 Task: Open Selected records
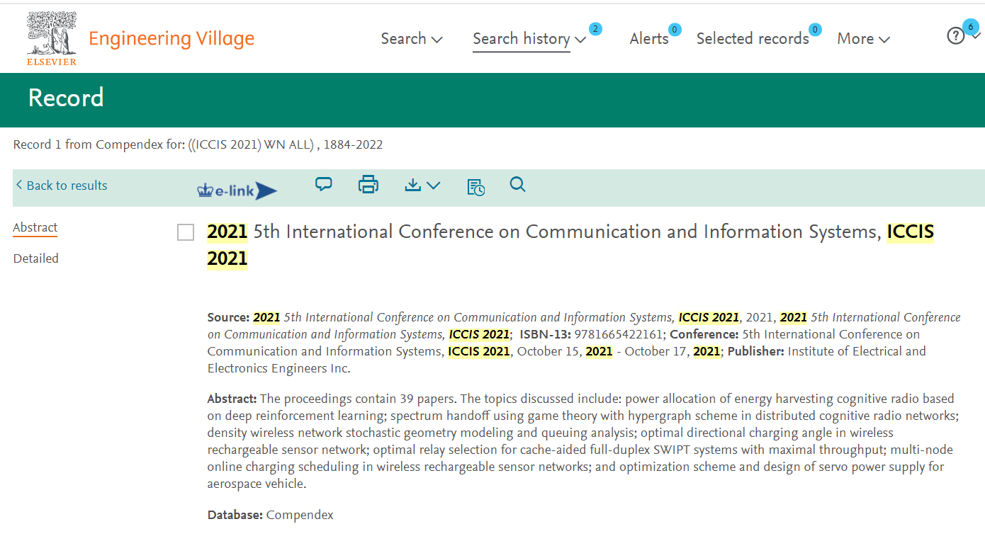click(753, 39)
